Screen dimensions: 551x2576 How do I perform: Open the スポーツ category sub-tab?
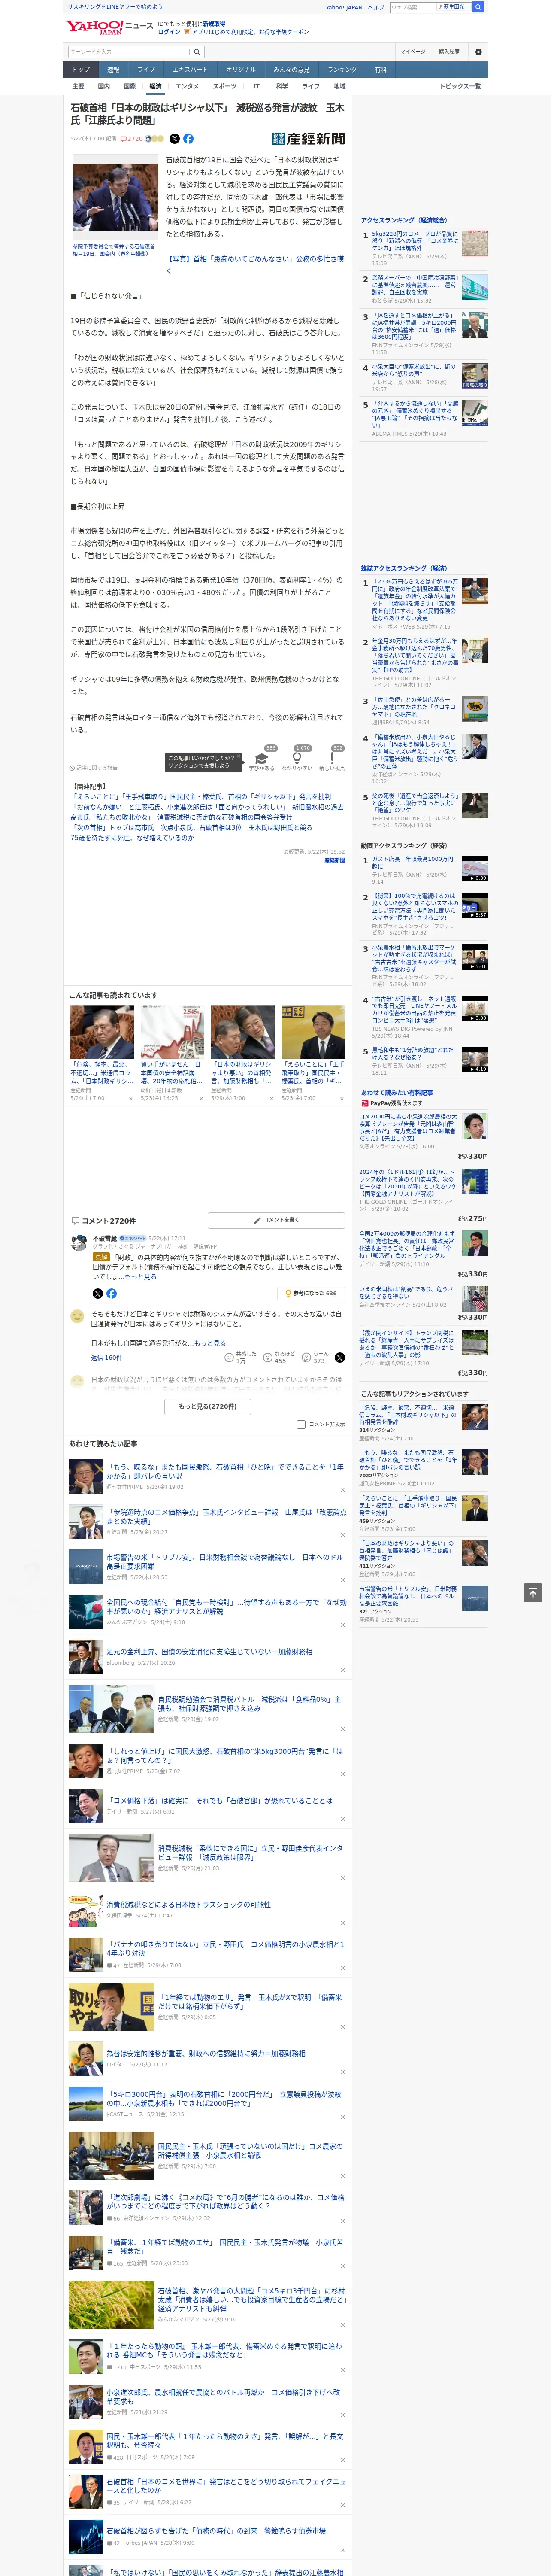225,86
